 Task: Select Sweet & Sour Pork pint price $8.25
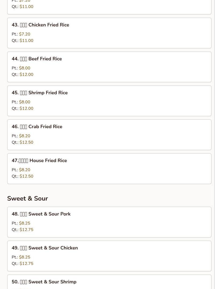(x=25, y=223)
